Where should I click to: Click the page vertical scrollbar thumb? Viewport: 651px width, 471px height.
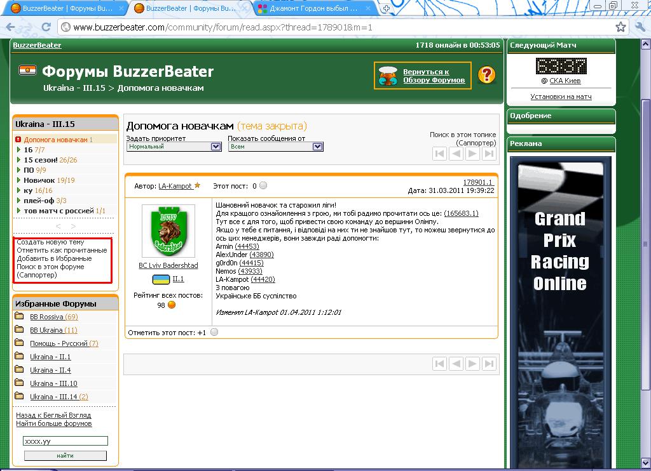click(x=646, y=244)
